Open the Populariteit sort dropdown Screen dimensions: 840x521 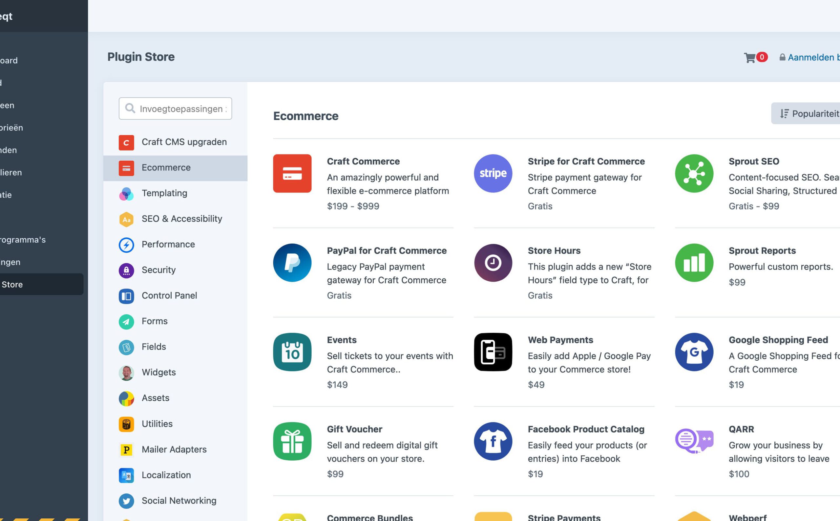(806, 113)
